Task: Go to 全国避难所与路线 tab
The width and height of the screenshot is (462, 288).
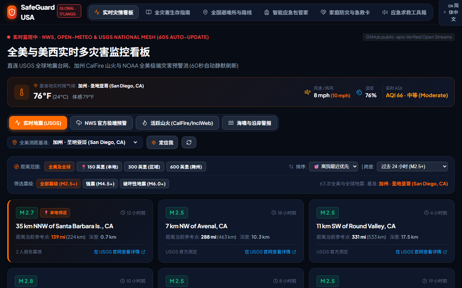Action: [227, 12]
